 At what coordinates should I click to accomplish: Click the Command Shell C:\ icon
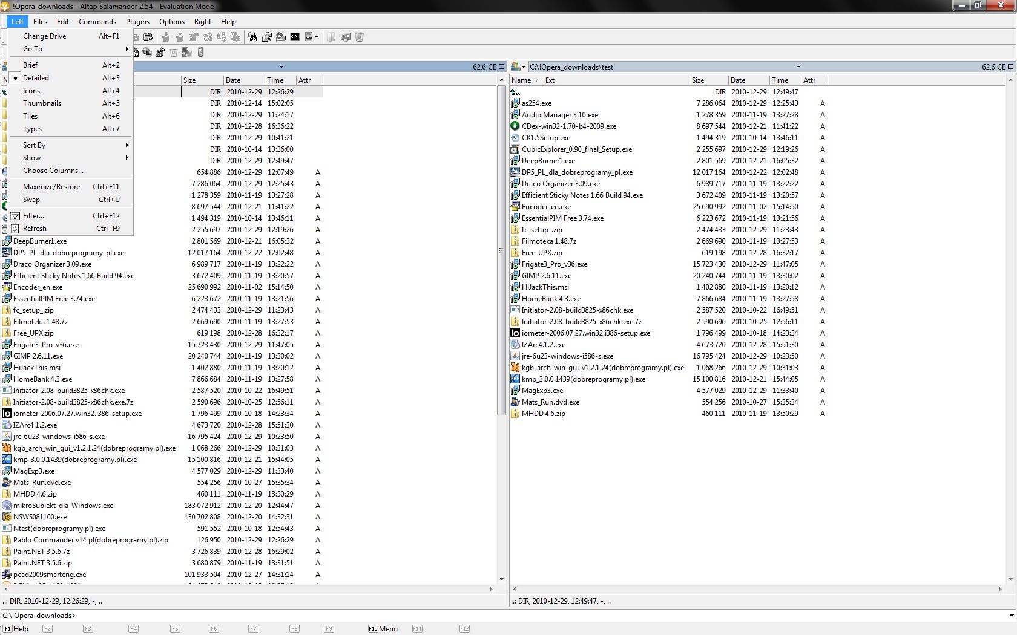[295, 37]
